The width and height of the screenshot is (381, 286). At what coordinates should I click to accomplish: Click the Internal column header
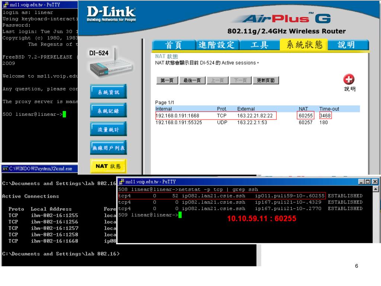tap(164, 109)
